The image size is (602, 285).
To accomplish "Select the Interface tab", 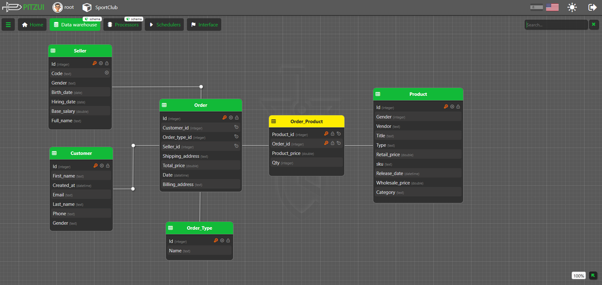I will tap(204, 25).
